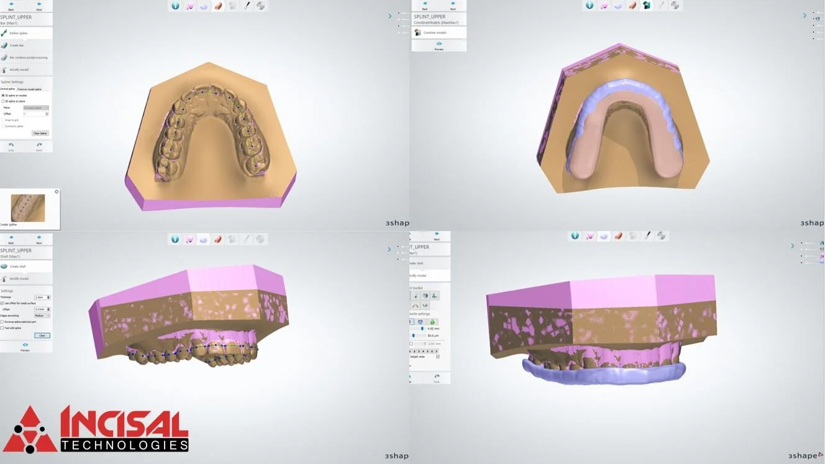Open the Plane dropdown in Spline Settings
Screen dimensions: 825x464
pyautogui.click(x=36, y=108)
